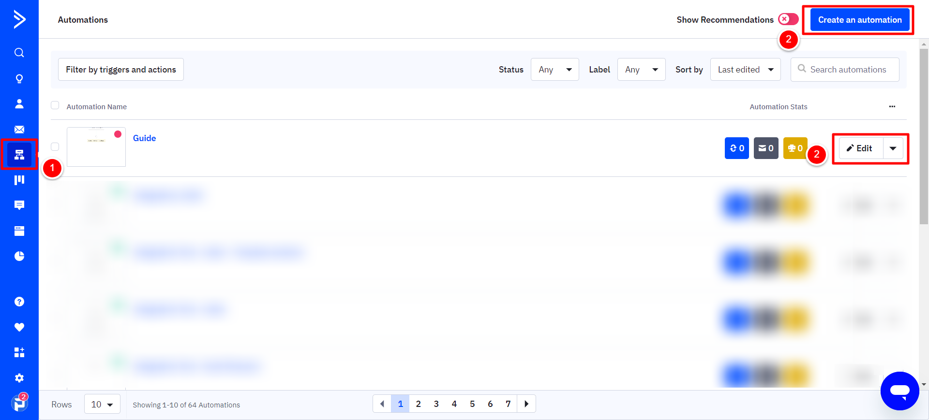Image resolution: width=929 pixels, height=420 pixels.
Task: Open the search icon in sidebar
Action: click(19, 53)
